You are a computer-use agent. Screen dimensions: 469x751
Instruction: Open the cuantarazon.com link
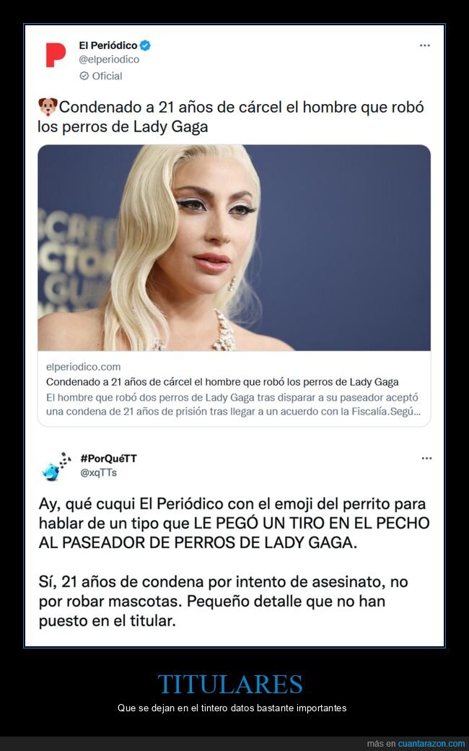coord(431,744)
